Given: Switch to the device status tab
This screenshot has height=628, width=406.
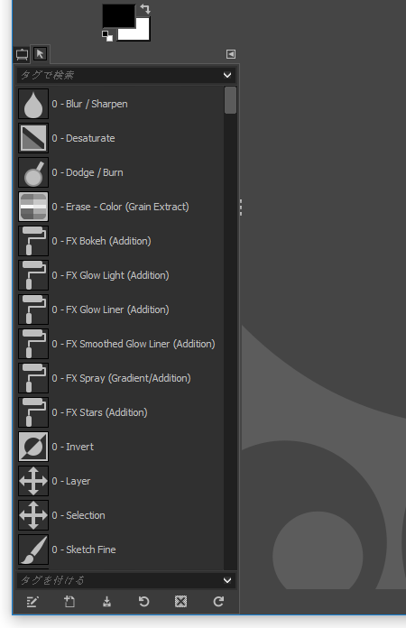Looking at the screenshot, I should click(x=22, y=54).
